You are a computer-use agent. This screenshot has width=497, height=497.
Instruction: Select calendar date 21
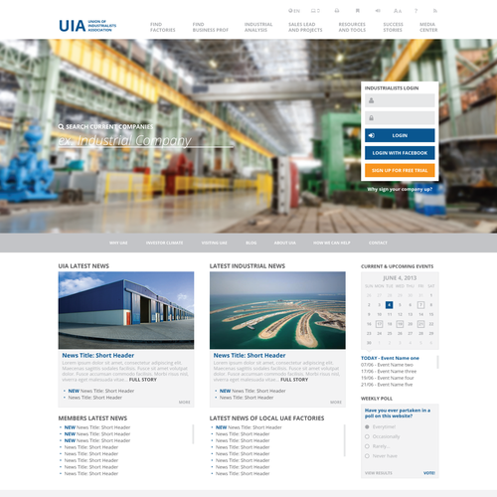[x=420, y=324]
